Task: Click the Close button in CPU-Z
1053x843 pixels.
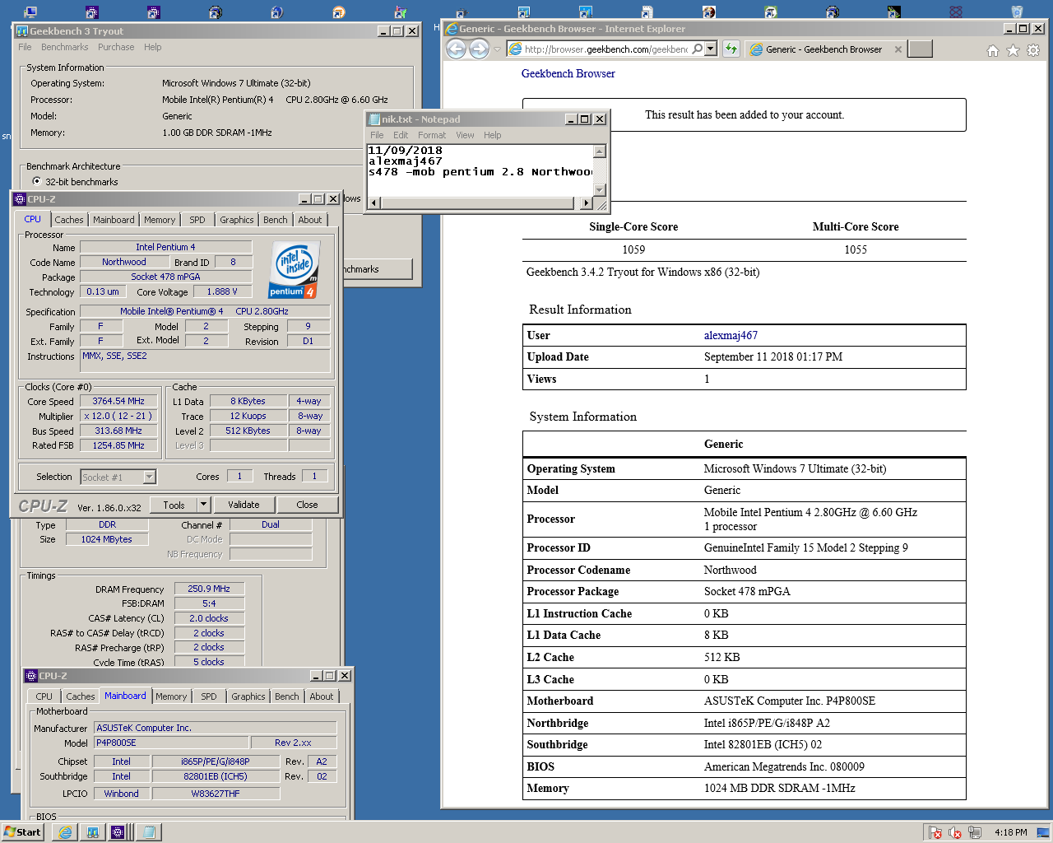Action: click(x=307, y=505)
